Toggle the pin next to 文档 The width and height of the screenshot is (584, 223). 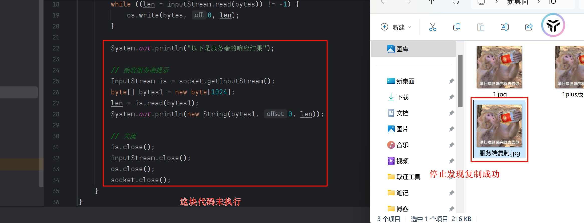[452, 113]
